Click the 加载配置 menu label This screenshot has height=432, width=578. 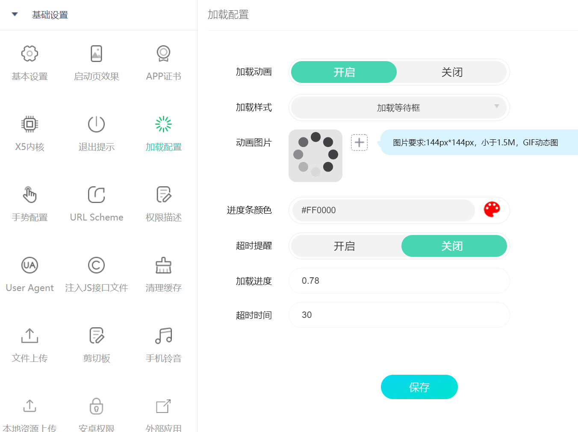coord(163,147)
